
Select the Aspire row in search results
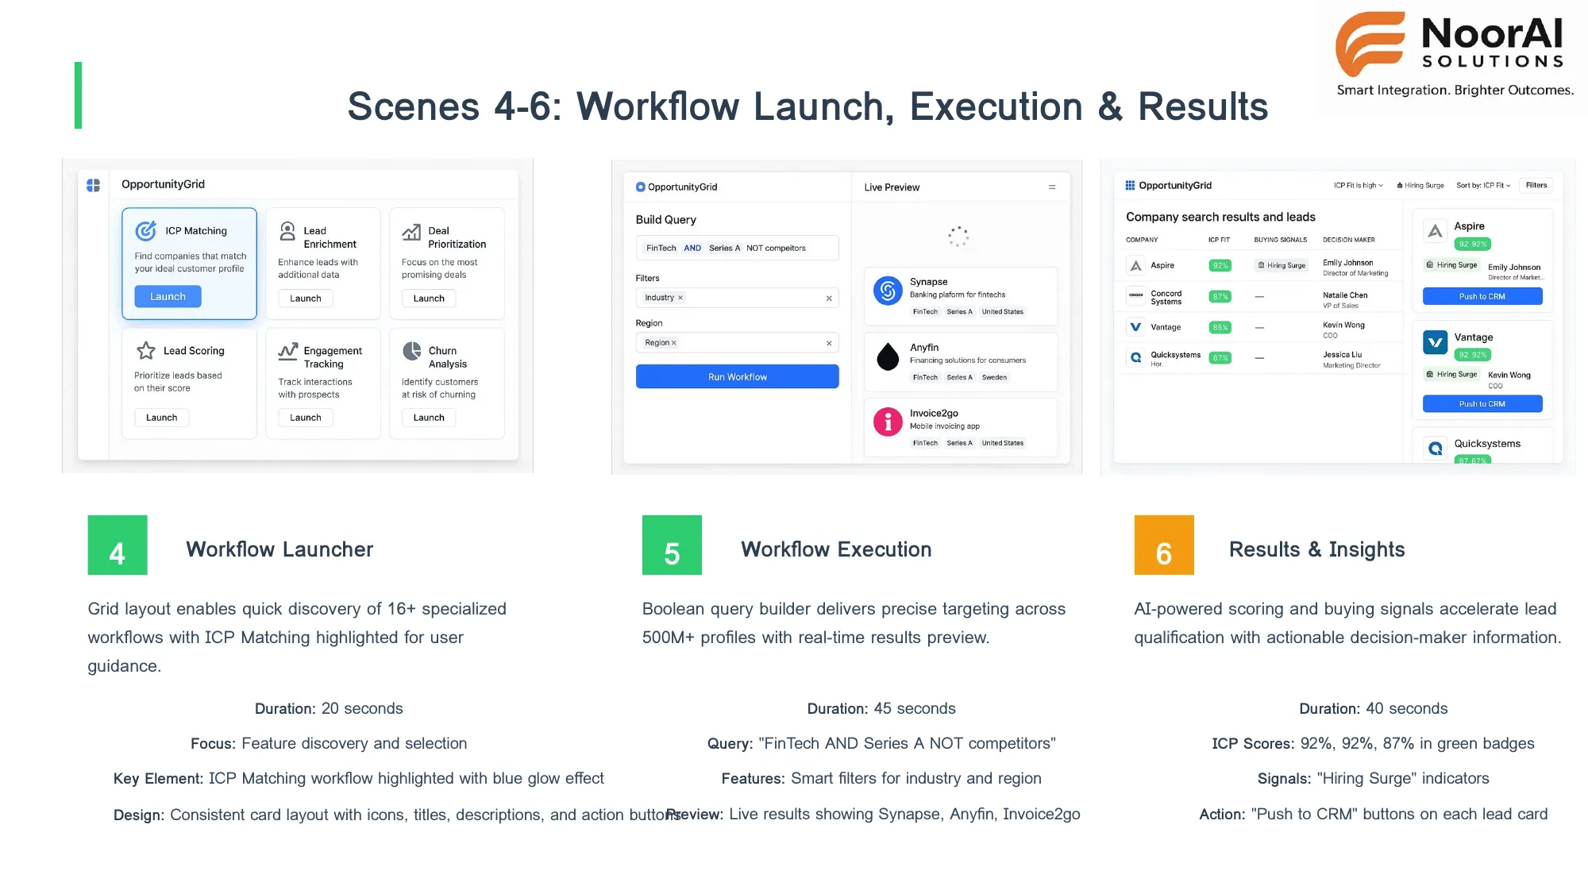[x=1162, y=265]
